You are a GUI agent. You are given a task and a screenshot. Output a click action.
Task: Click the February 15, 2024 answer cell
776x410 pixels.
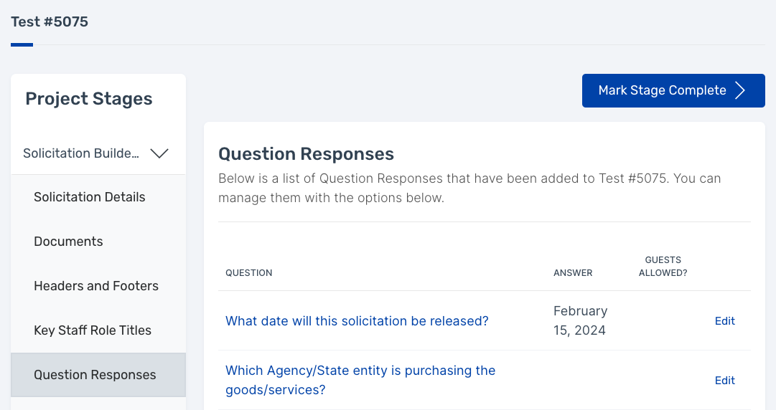(581, 320)
